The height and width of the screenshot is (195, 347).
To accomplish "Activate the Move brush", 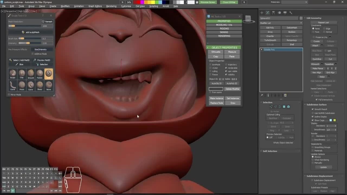I will [49, 85].
